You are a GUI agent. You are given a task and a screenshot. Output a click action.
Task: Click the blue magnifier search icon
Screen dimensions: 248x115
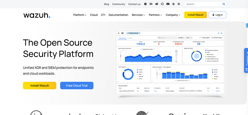coord(224,4)
